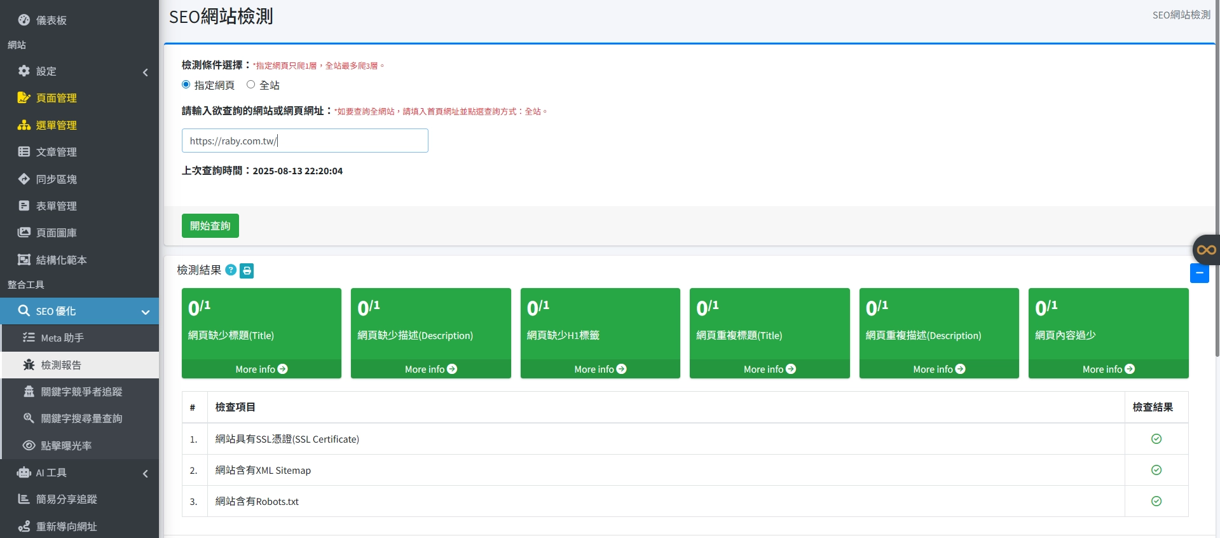This screenshot has height=538, width=1220.
Task: Expand the AI 工具 submenu chevron
Action: (x=145, y=473)
